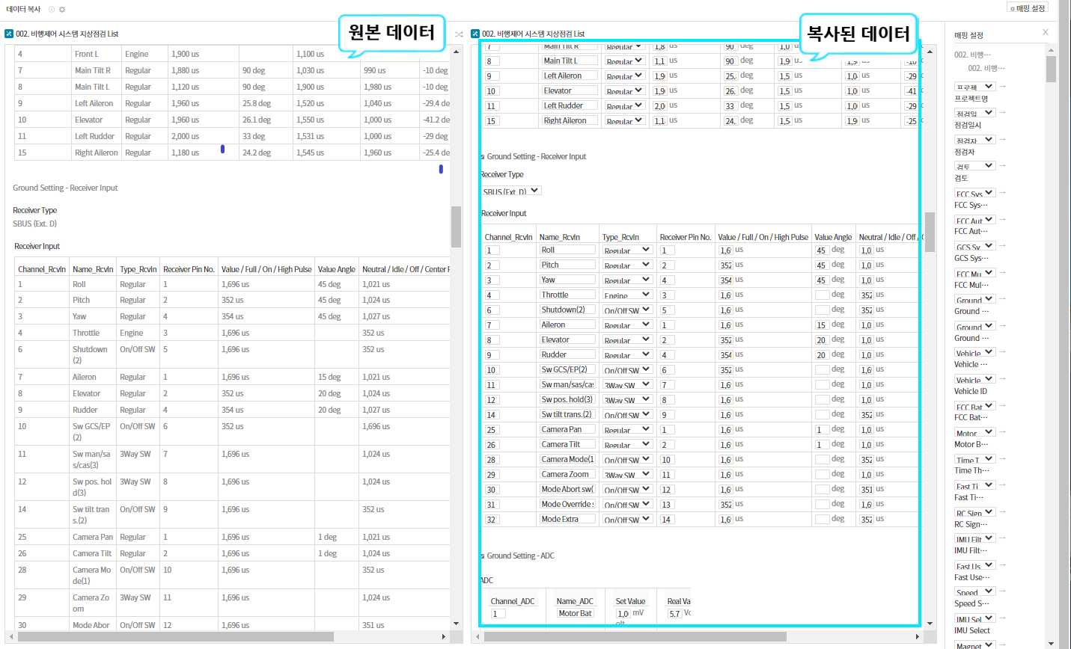Click 데이터 복사 title at top left
1071x649 pixels.
[x=23, y=9]
